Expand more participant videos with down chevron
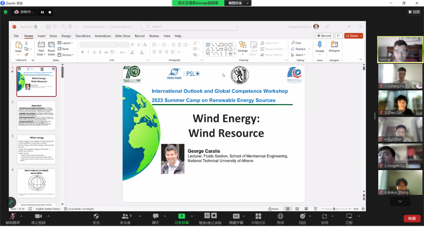 coord(400,202)
